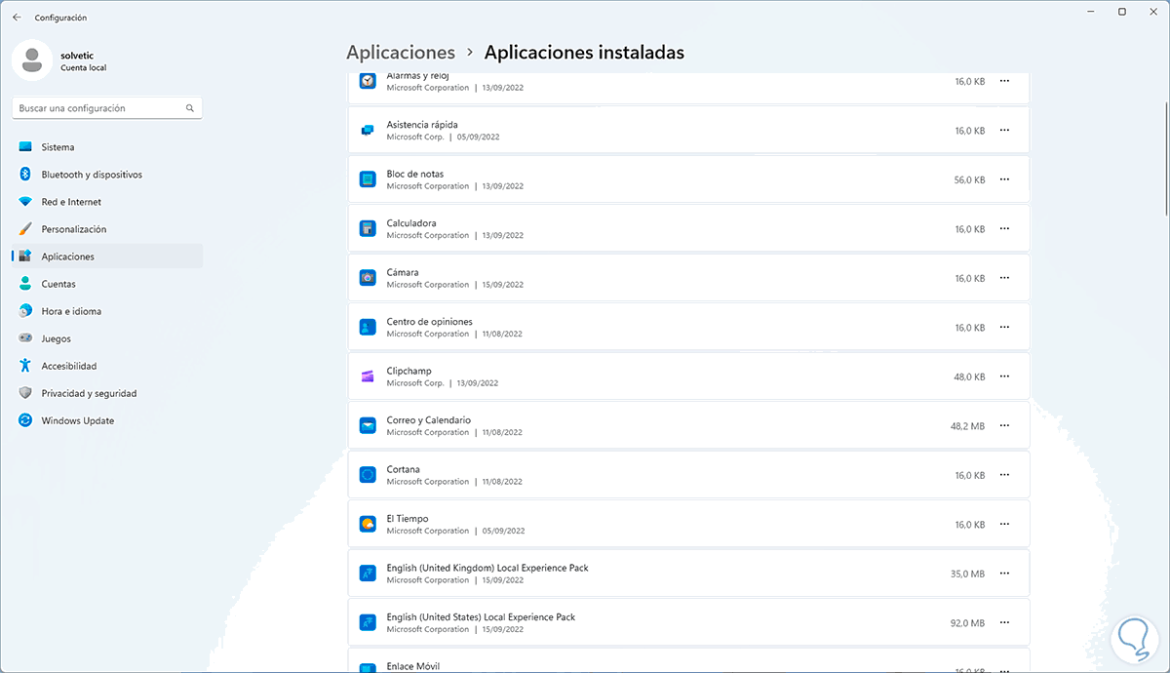The width and height of the screenshot is (1170, 673).
Task: Click the Privacidad y seguridad shield icon
Action: (25, 393)
